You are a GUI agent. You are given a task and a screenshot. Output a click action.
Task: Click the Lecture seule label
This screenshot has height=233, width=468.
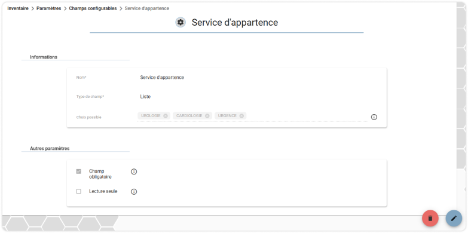pos(103,192)
